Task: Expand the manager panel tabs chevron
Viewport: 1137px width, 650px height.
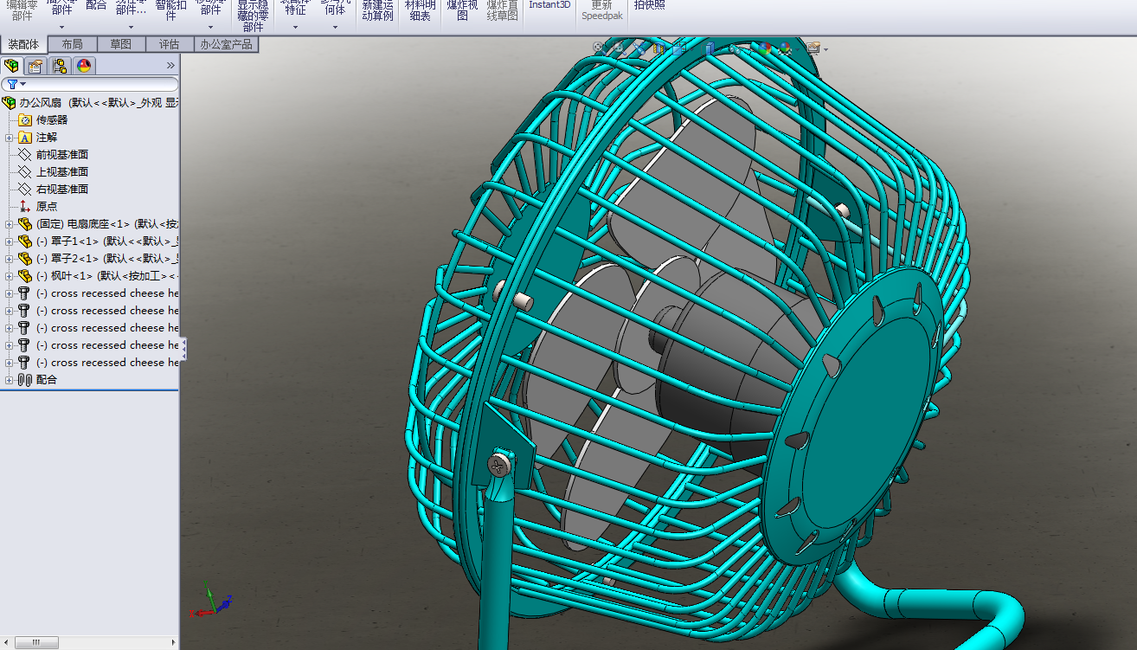Action: point(170,66)
